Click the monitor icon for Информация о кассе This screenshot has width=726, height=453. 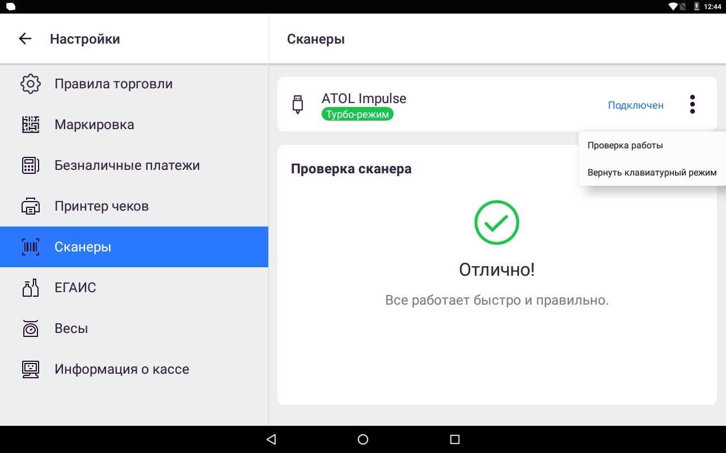[x=31, y=369]
